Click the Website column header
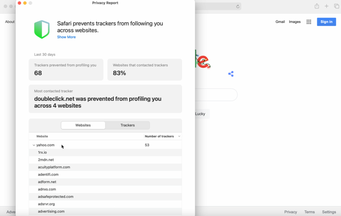Screen dimensions: 341x216 [42, 136]
